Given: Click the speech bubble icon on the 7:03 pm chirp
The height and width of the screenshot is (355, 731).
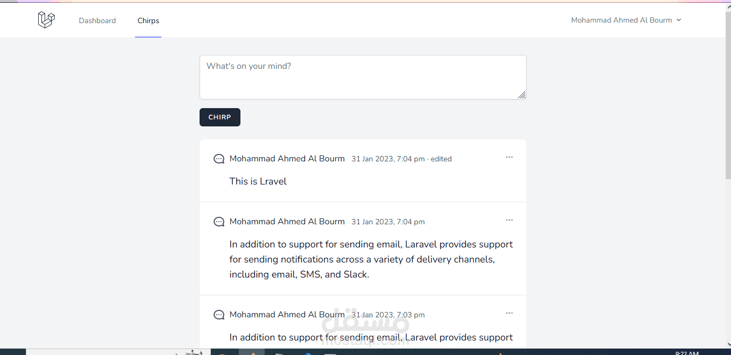Looking at the screenshot, I should tap(219, 314).
